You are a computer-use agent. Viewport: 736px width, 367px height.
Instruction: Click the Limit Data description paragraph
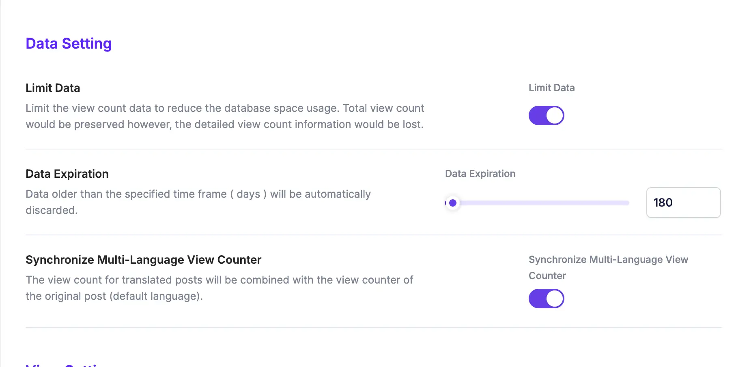[x=225, y=116]
